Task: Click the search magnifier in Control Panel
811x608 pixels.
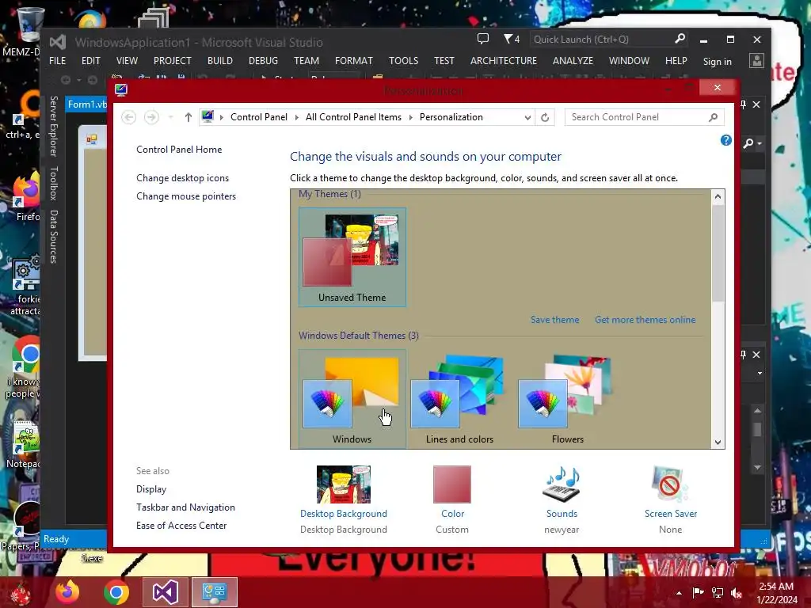Action: tap(714, 117)
